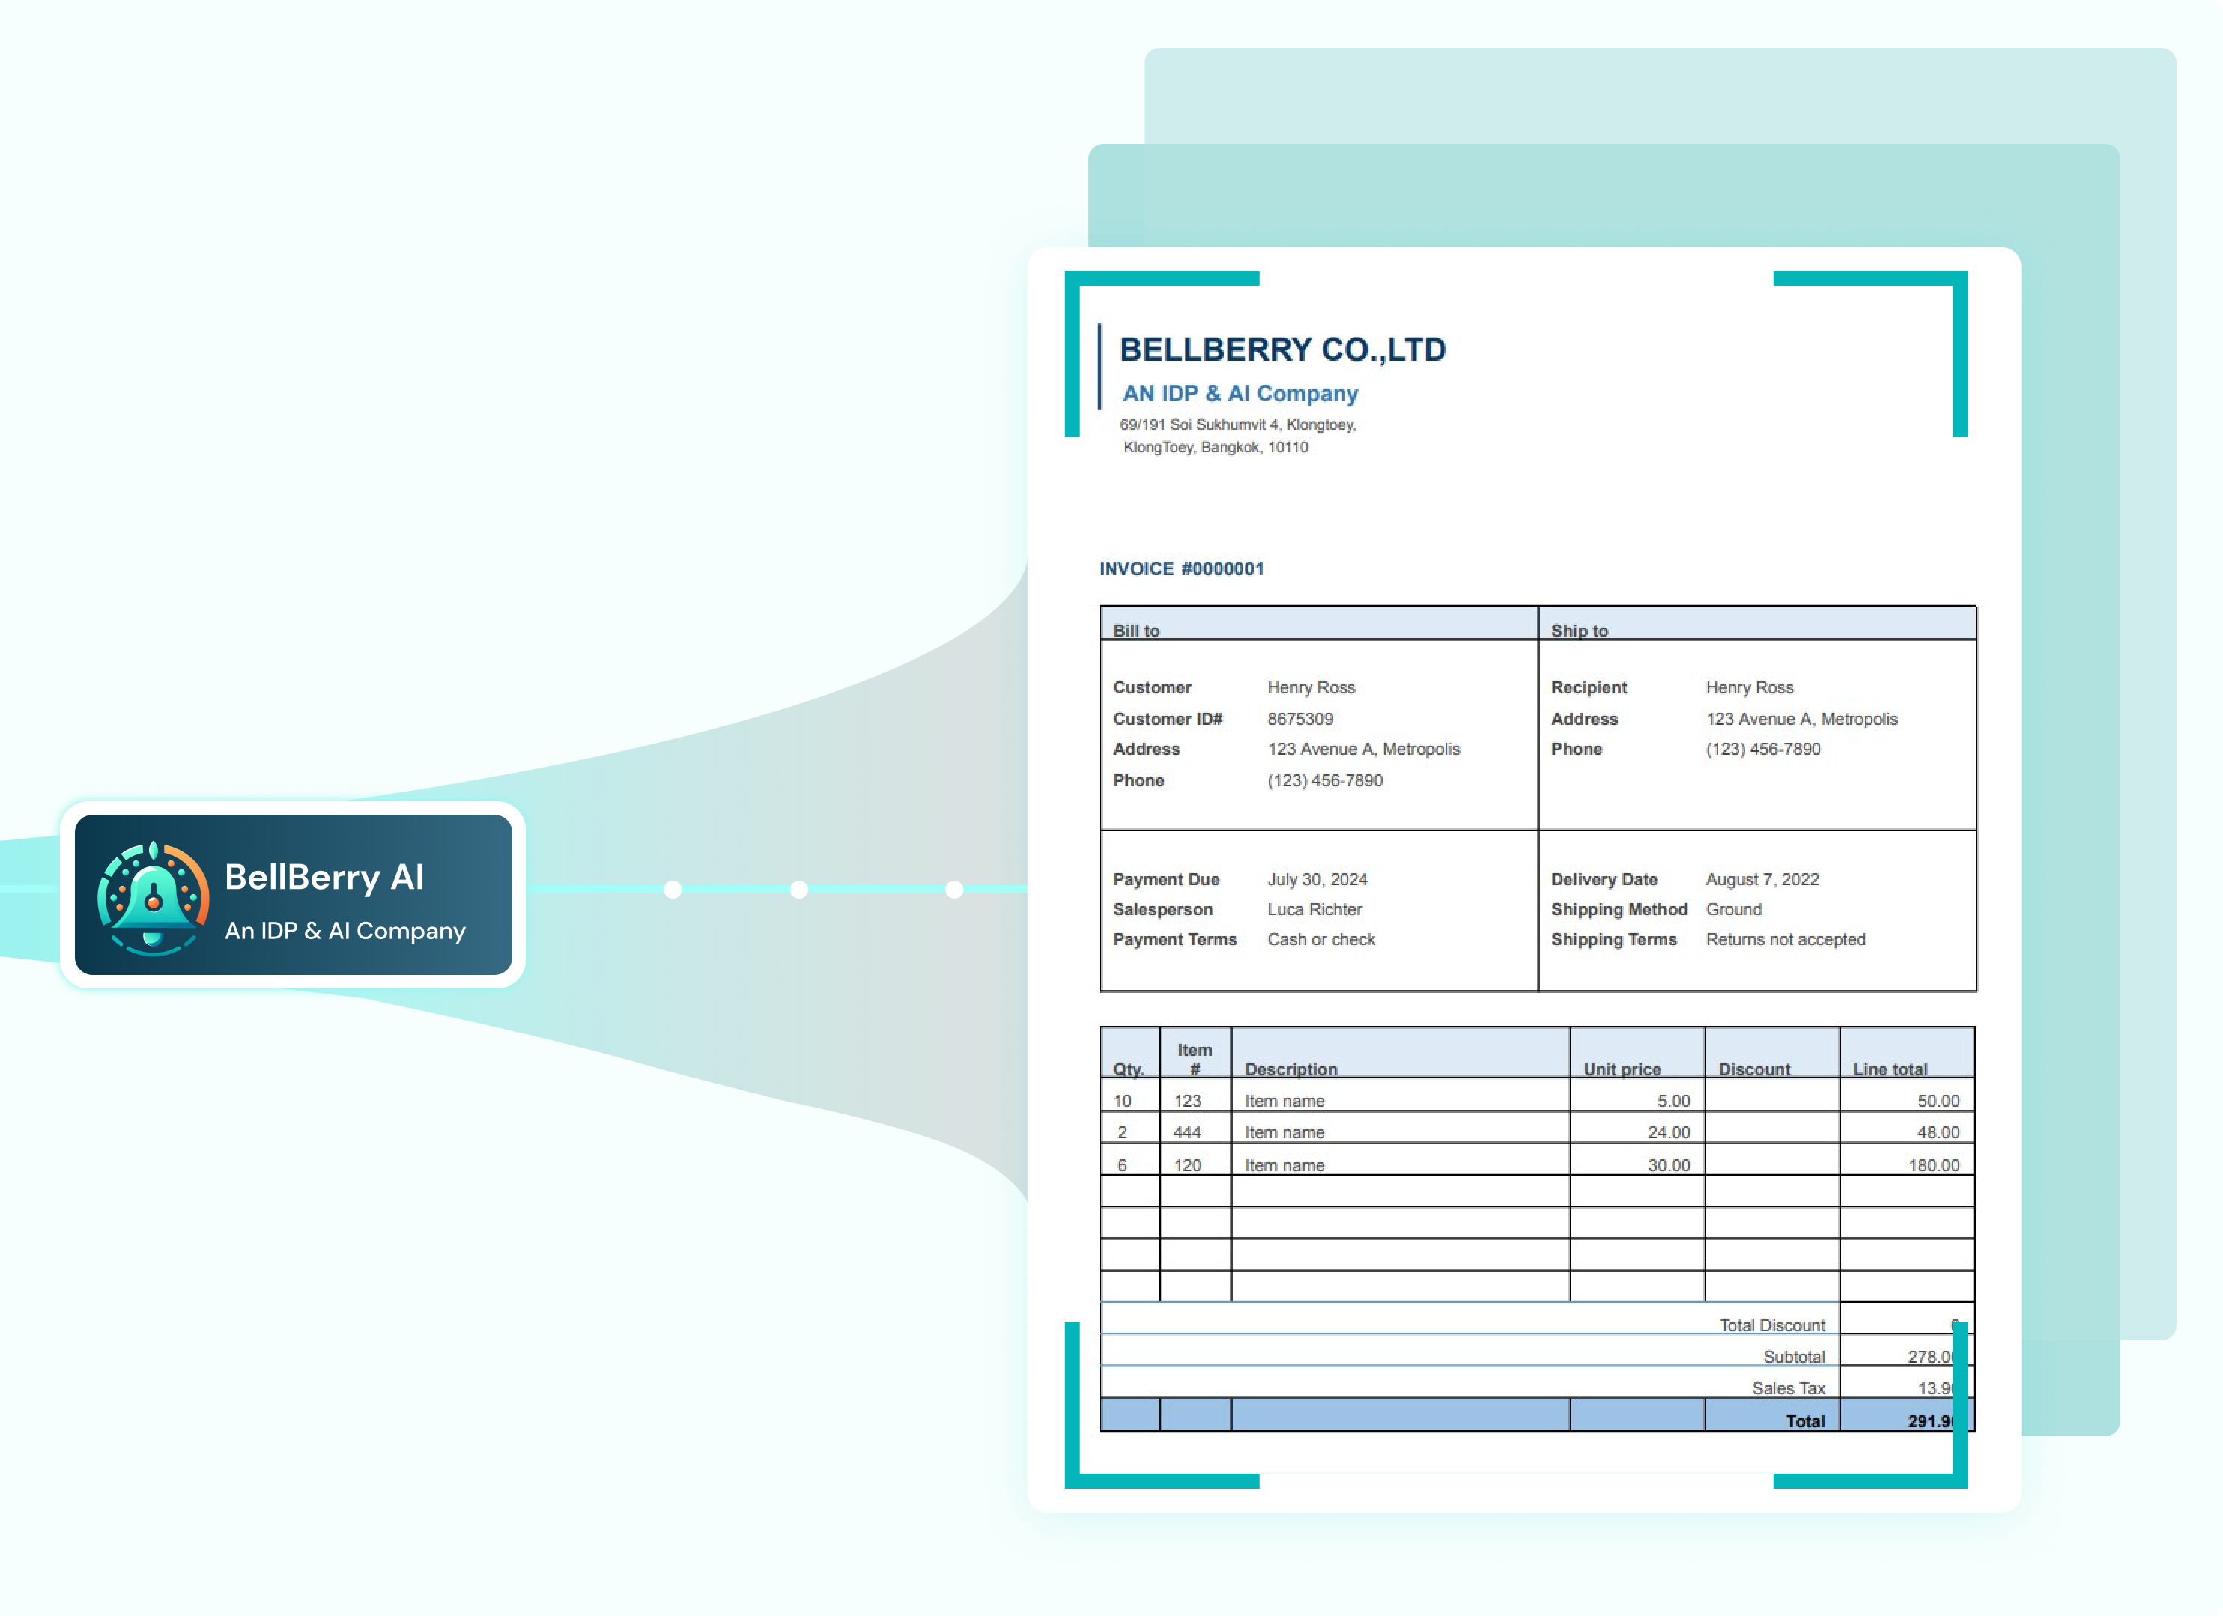
Task: Click line total 180.00 cell
Action: pyautogui.click(x=1933, y=1165)
